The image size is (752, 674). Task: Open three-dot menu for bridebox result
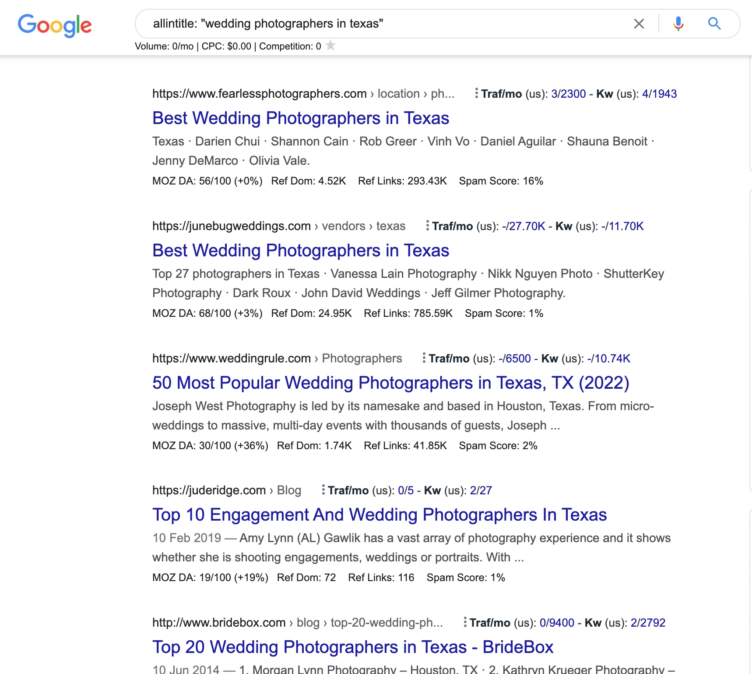pos(465,622)
